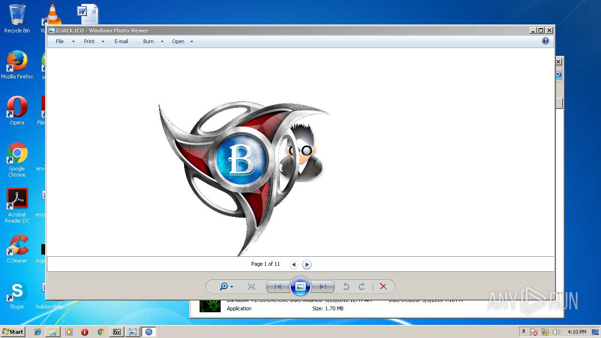Viewport: 601px width, 338px height.
Task: Open Mozilla Firefox desktop shortcut
Action: [x=17, y=65]
